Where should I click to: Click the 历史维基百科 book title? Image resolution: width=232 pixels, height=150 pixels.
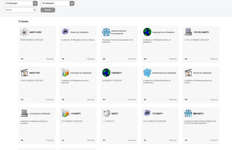[157, 114]
